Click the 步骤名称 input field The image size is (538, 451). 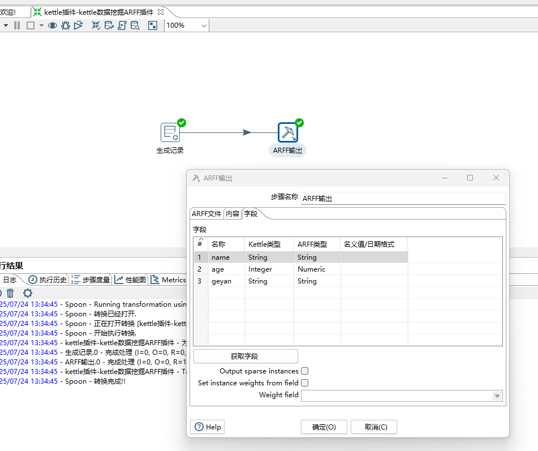(403, 199)
